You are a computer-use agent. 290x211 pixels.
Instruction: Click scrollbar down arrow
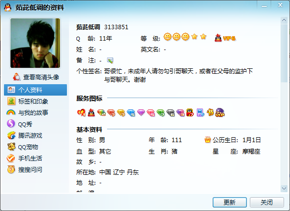click(284, 188)
